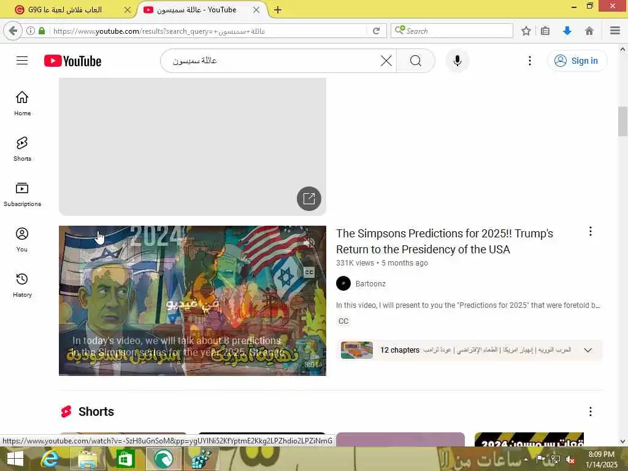The image size is (628, 471).
Task: Open the network tray icon
Action: (556, 459)
